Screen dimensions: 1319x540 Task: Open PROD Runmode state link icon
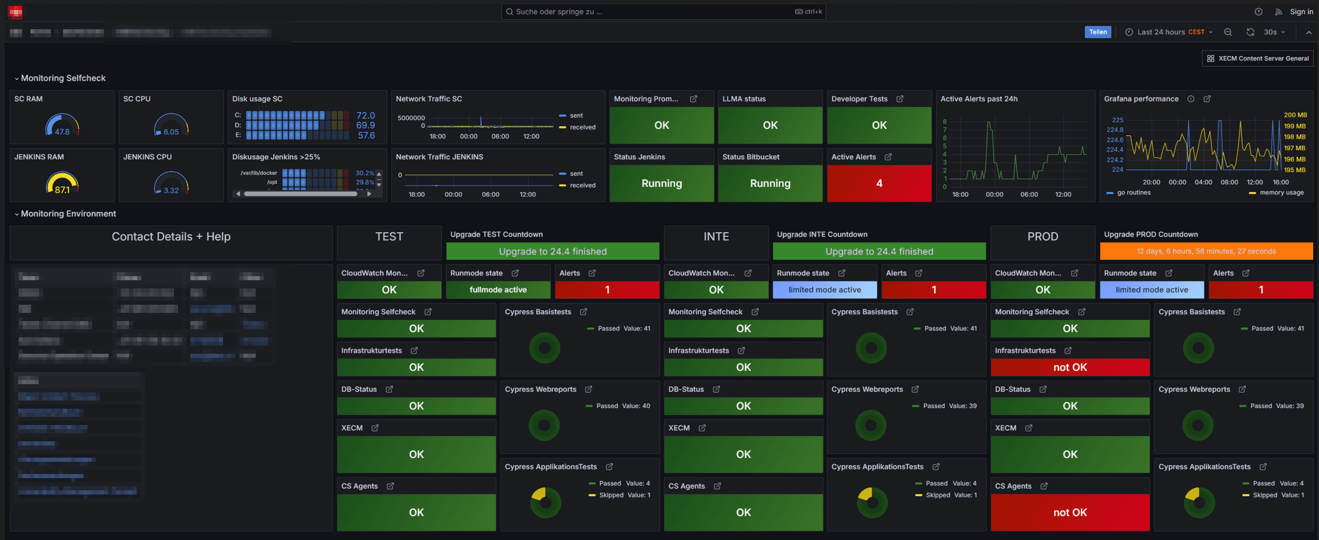1168,273
